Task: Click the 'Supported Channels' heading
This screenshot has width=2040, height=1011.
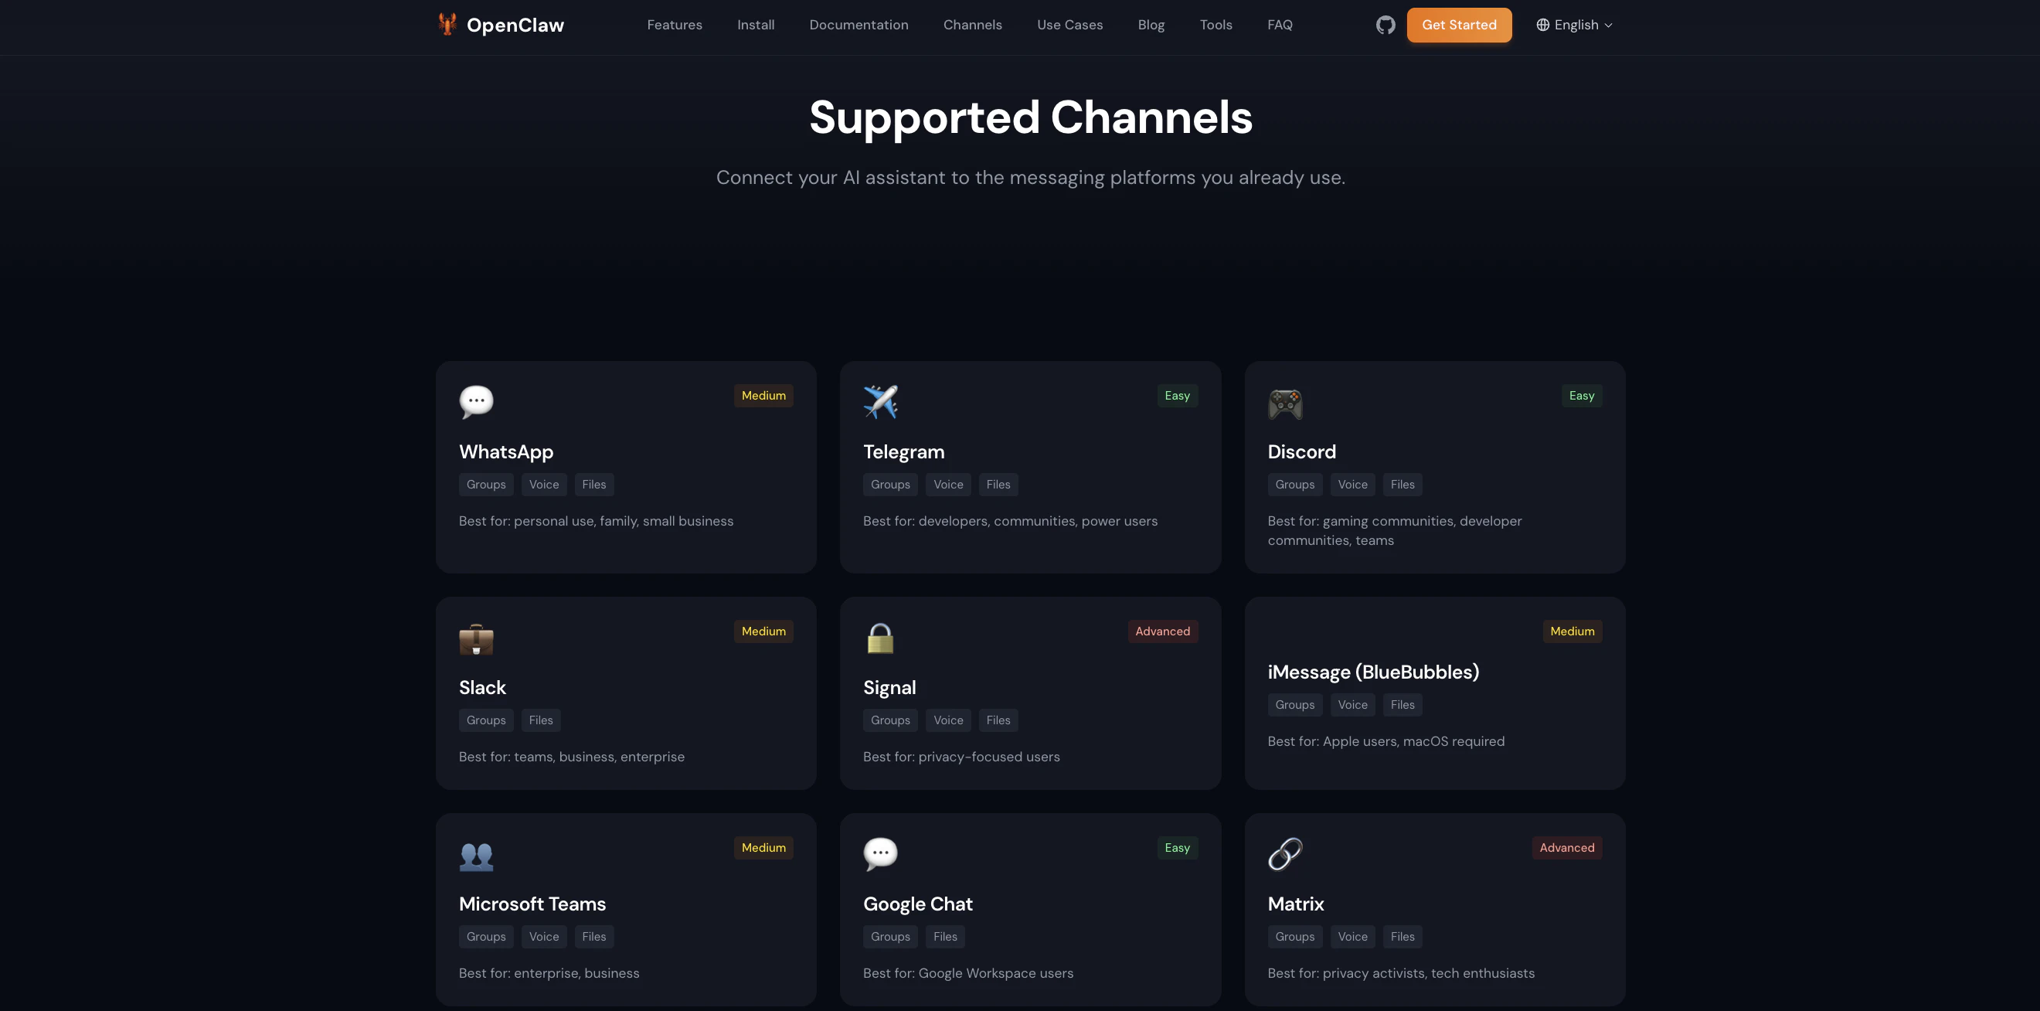Action: [x=1030, y=117]
